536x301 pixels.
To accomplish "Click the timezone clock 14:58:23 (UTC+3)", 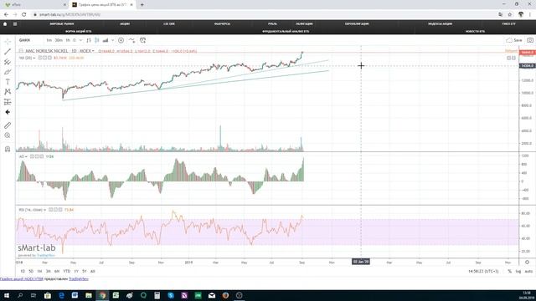I will point(483,271).
